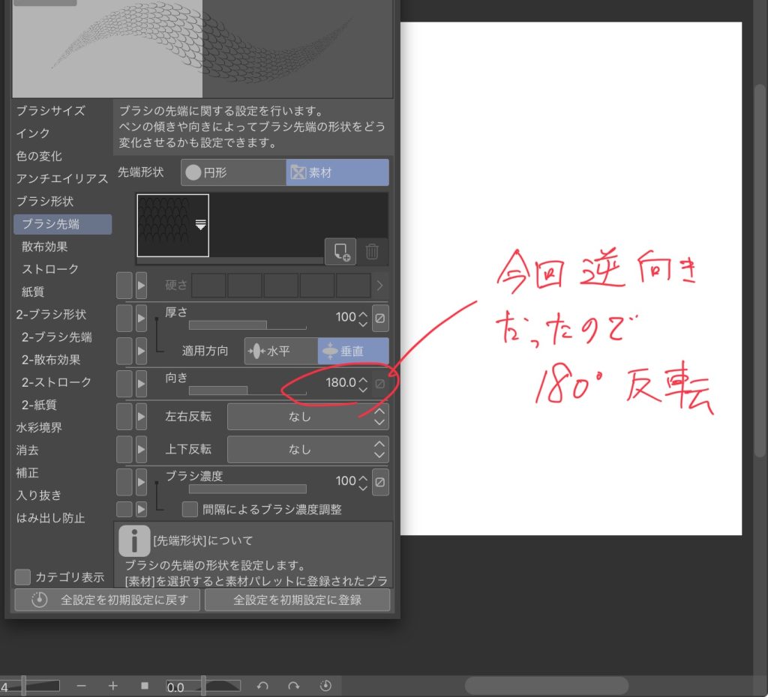Image resolution: width=768 pixels, height=697 pixels.
Task: Select 円形 as the tip shape
Action: 233,172
